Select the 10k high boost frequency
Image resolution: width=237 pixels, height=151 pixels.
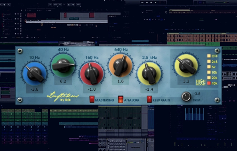pos(209,72)
